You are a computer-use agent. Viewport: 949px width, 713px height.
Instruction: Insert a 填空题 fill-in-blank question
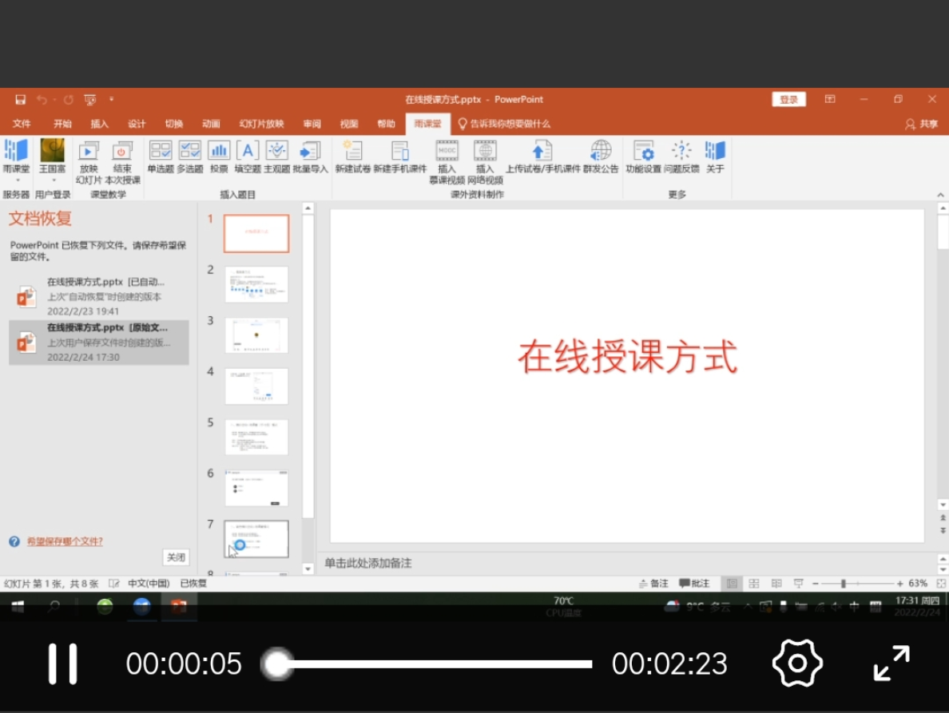(x=248, y=152)
